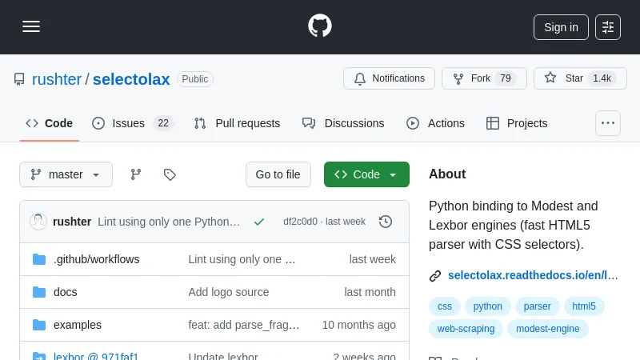The image size is (640, 360).
Task: Select the web-scraping topic tag
Action: [x=466, y=329]
